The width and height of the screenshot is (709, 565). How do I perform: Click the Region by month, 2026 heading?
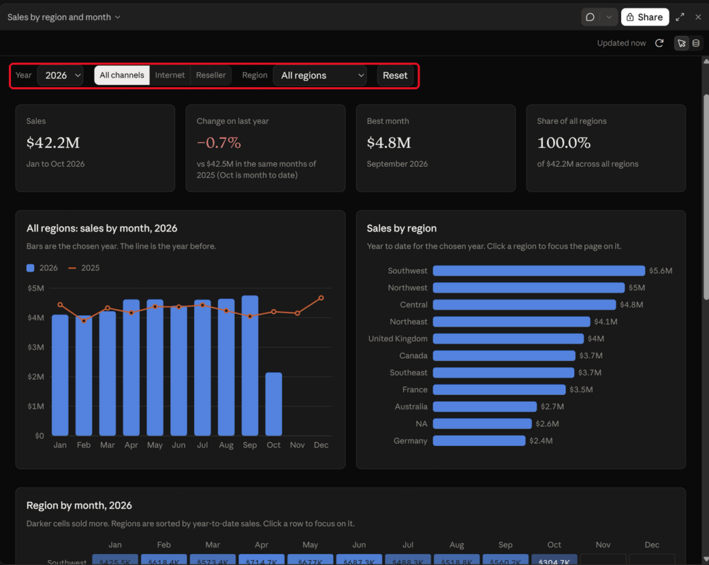point(79,506)
